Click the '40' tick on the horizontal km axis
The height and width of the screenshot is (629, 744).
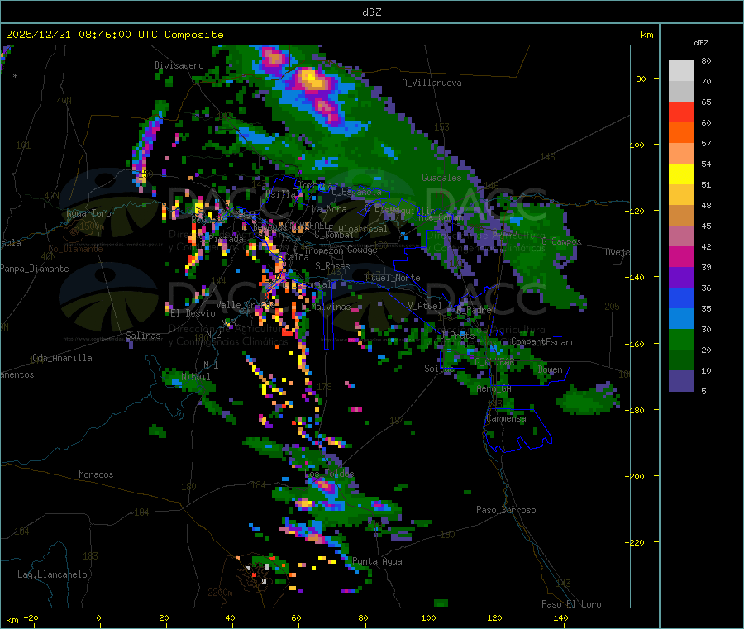[230, 617]
